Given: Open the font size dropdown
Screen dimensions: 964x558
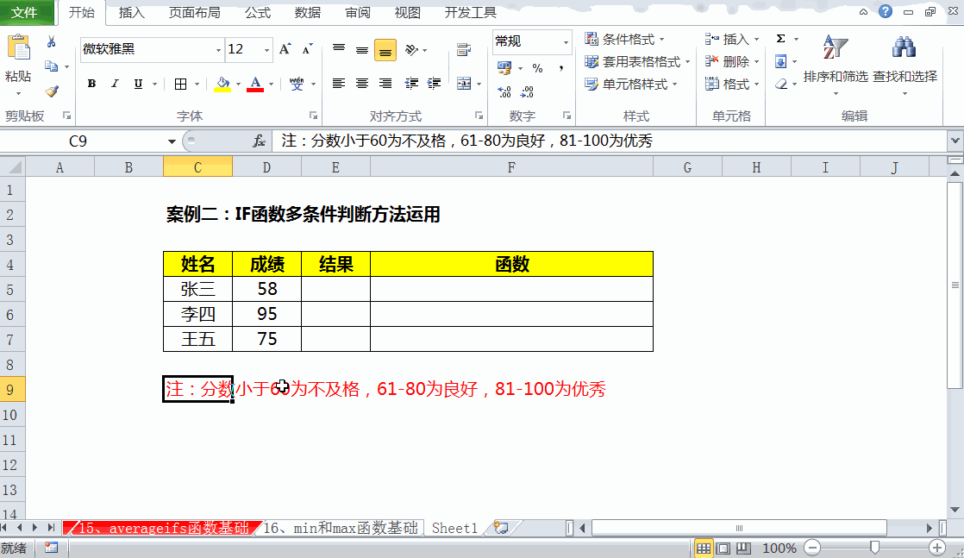Looking at the screenshot, I should pos(266,50).
